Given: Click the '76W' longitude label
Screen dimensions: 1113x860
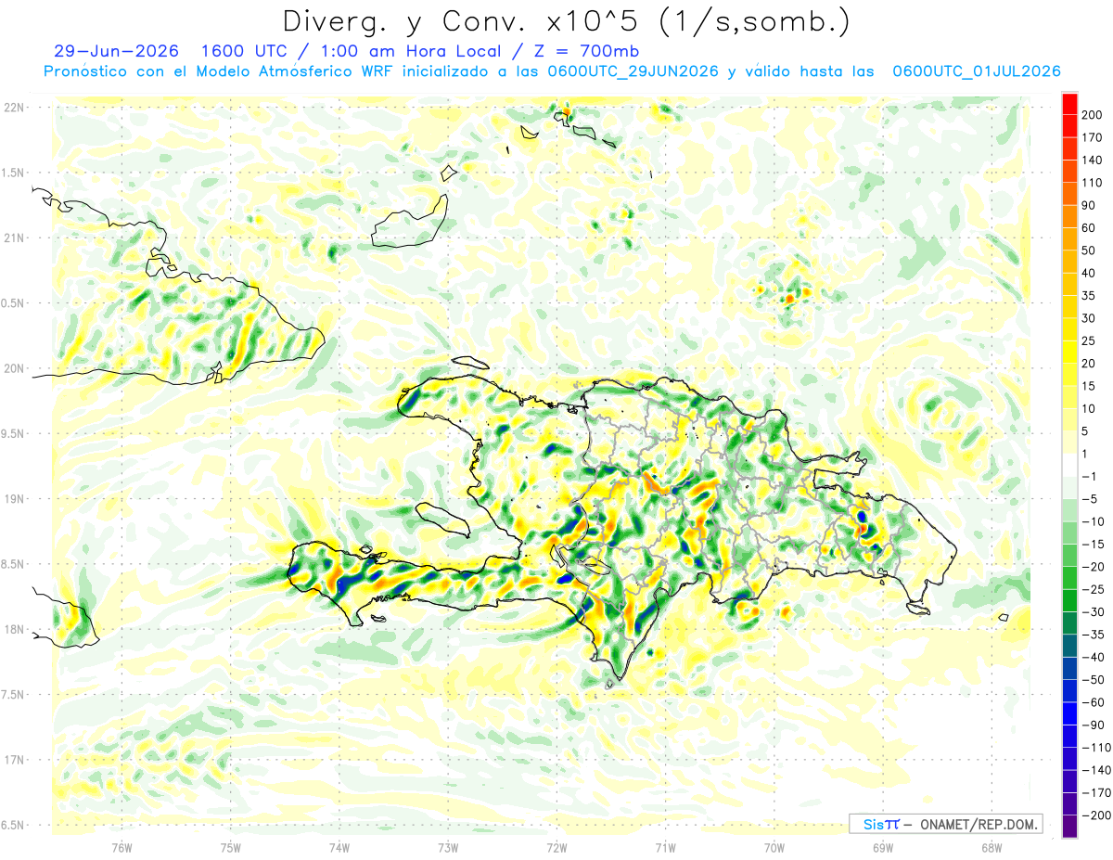Looking at the screenshot, I should (x=122, y=846).
